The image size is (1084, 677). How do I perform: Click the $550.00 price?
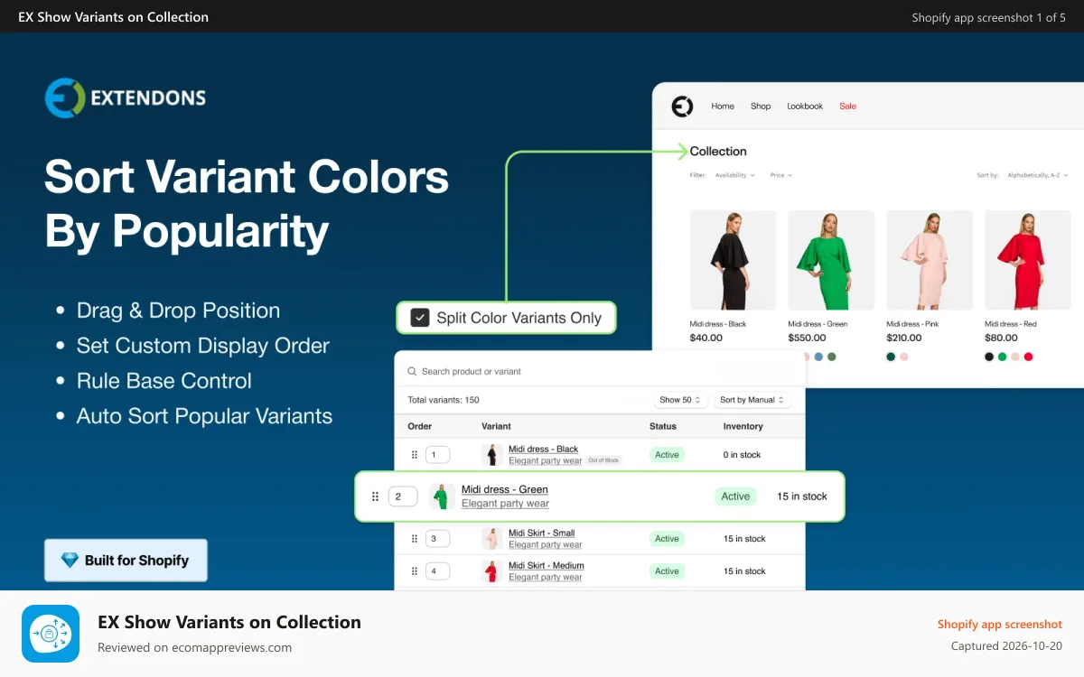(x=808, y=338)
